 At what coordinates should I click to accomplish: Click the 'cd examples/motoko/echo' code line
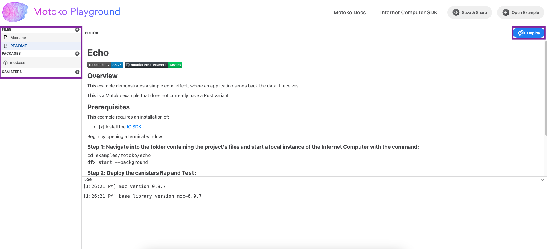coord(119,155)
